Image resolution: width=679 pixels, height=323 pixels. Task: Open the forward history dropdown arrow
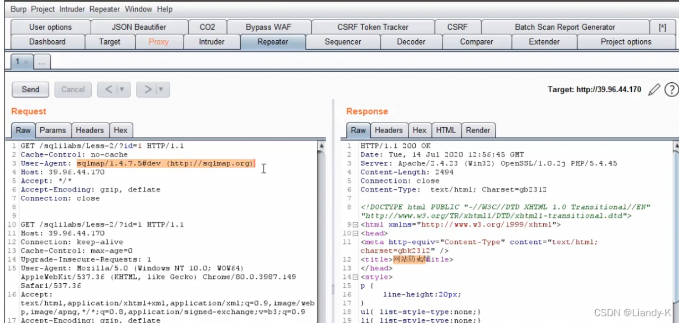[162, 90]
